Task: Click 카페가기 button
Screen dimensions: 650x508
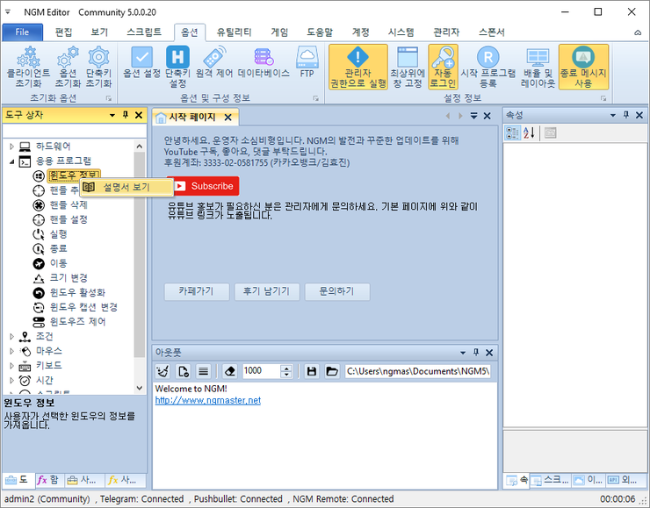Action: 197,291
